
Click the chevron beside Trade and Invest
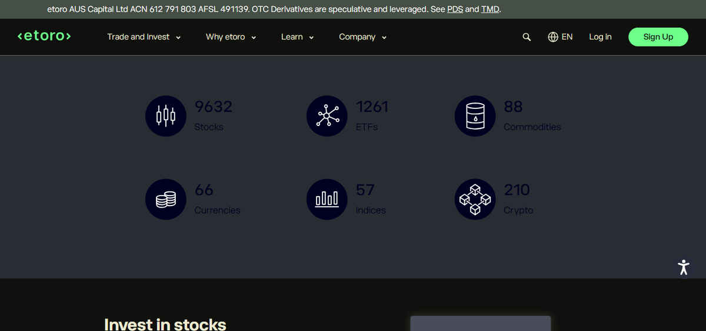click(x=178, y=38)
